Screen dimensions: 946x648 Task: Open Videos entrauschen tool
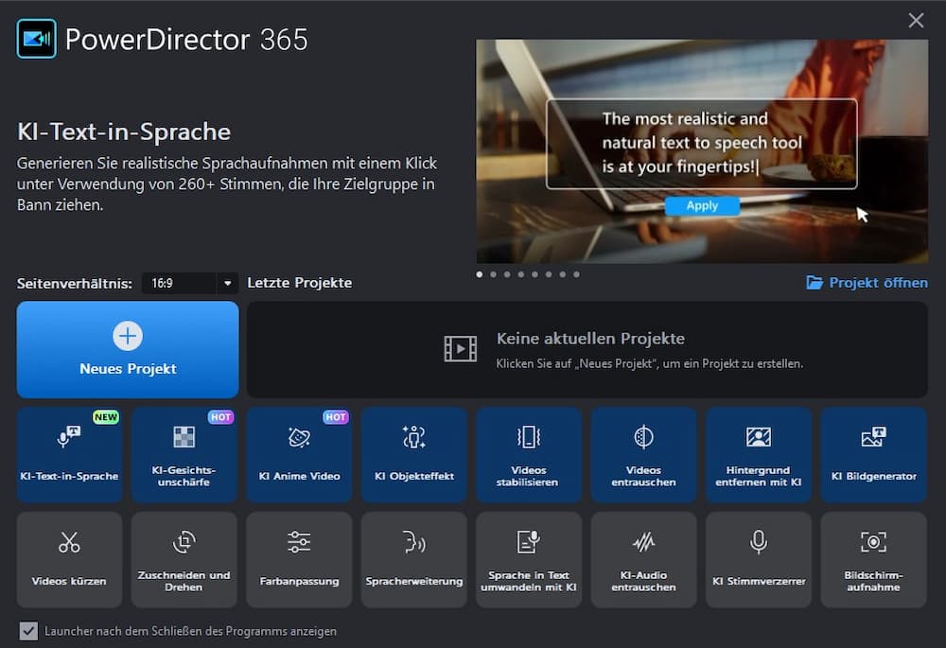tap(643, 454)
